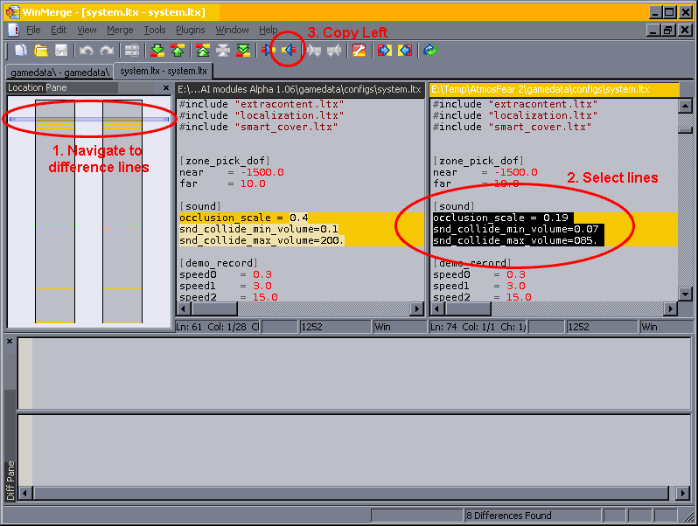
Task: Close the Location Pane with its X
Action: tap(166, 88)
